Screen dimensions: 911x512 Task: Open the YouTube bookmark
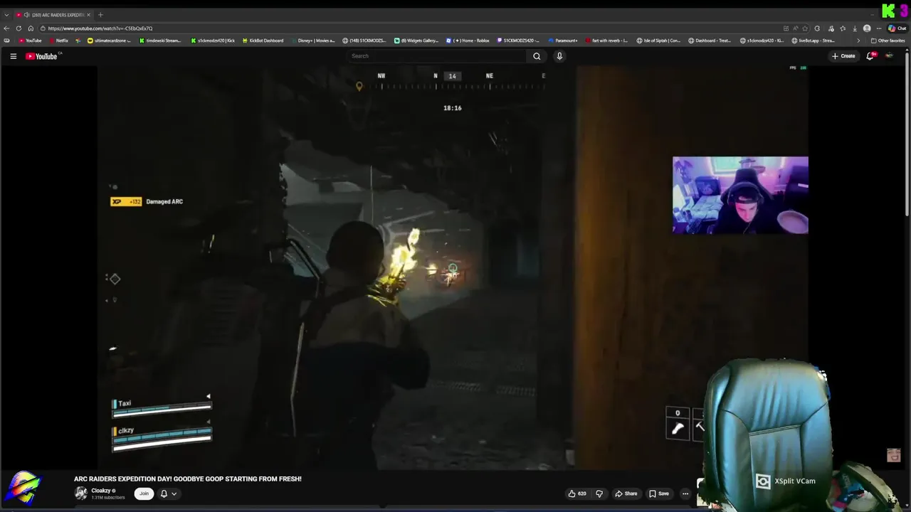pyautogui.click(x=30, y=41)
